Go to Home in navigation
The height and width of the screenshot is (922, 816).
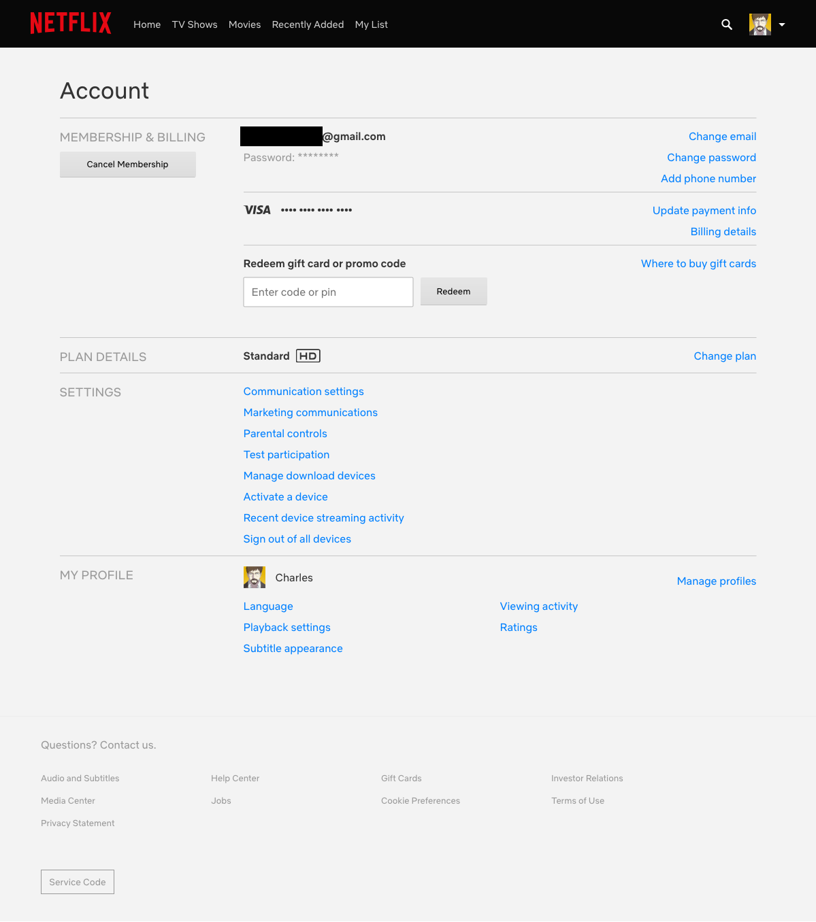click(147, 24)
